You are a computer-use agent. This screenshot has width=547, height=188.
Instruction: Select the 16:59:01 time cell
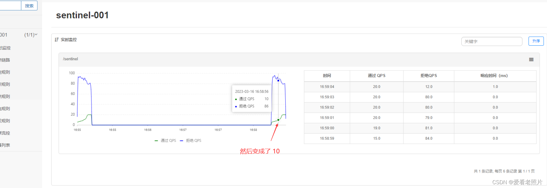(327, 118)
